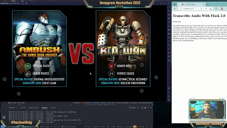Start Go Live server in status bar
This screenshot has height=128, width=227.
click(120, 127)
